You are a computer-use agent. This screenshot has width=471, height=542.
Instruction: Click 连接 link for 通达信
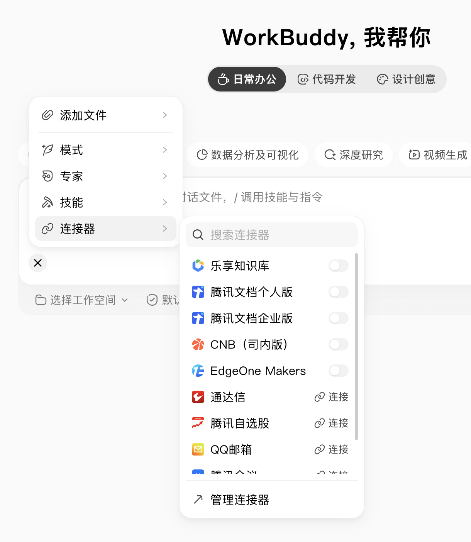[x=332, y=397]
